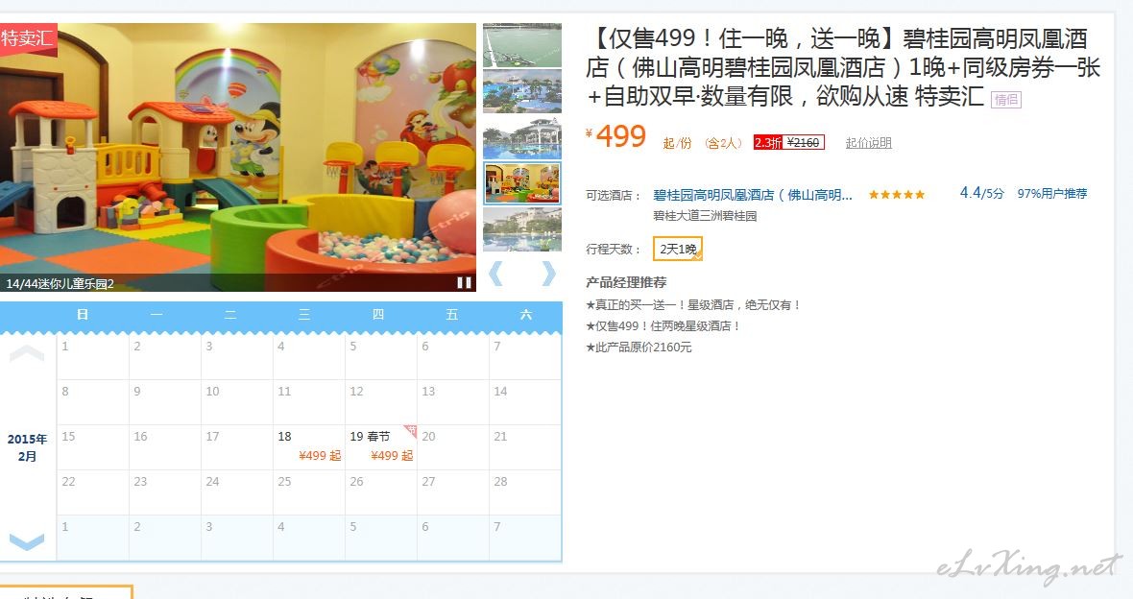Open 起价说明 price explanation link
This screenshot has width=1133, height=599.
click(869, 143)
